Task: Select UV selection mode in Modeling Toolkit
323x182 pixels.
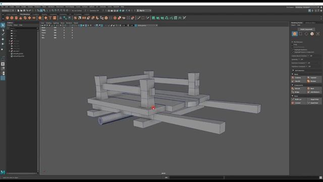Action: (318, 34)
